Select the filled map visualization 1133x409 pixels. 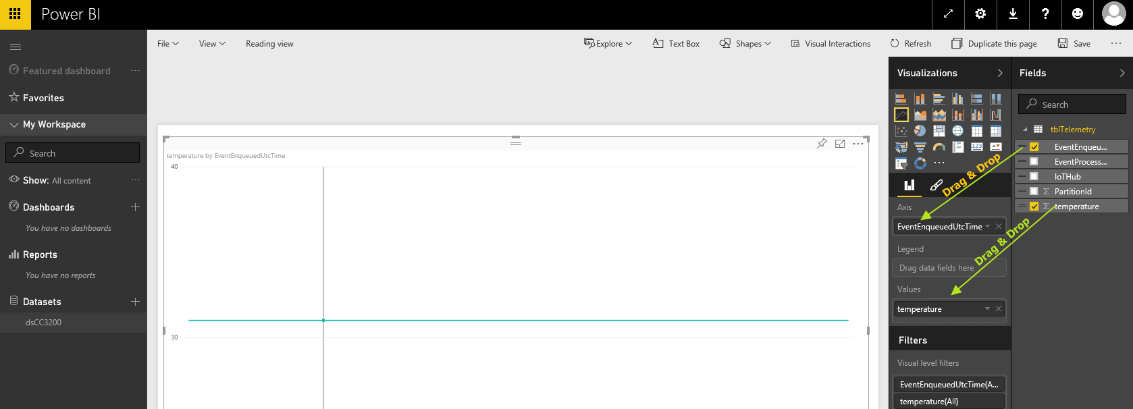pyautogui.click(x=901, y=147)
